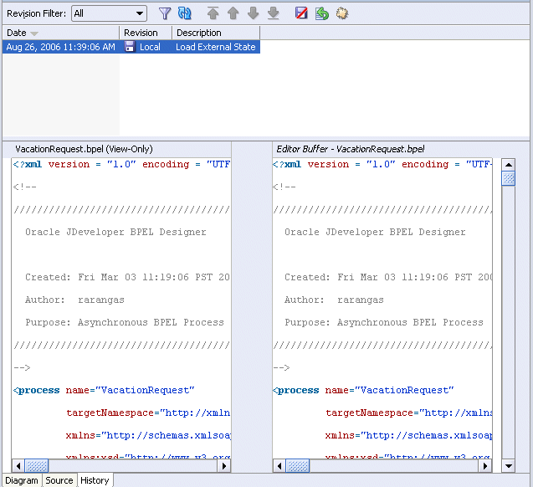Switch to the History tab
533x487 pixels.
[95, 480]
